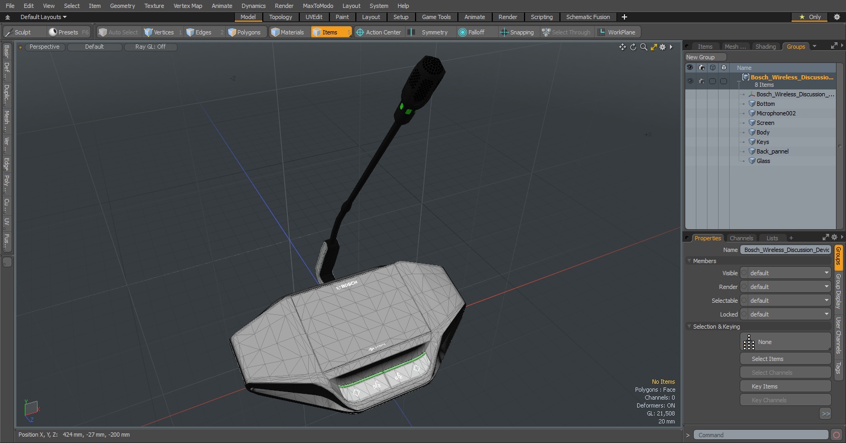Open the Geometry menu
Viewport: 846px width, 443px height.
click(122, 6)
